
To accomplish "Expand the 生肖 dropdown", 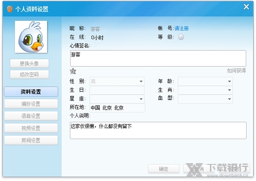I will tap(205, 90).
